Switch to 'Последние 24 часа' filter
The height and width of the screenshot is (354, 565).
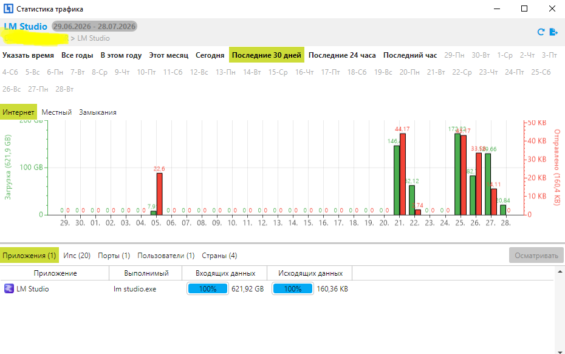[342, 55]
